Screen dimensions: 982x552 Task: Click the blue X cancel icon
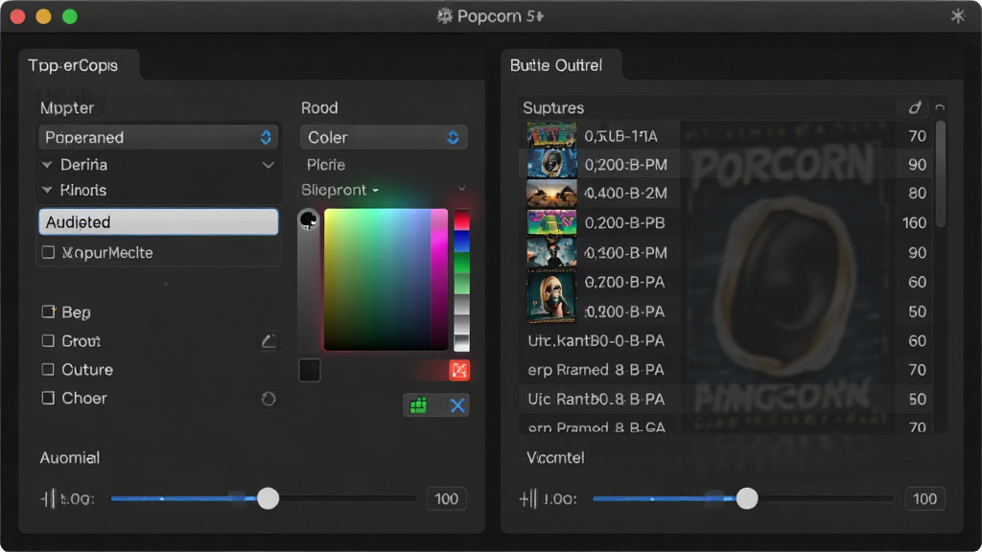click(457, 405)
